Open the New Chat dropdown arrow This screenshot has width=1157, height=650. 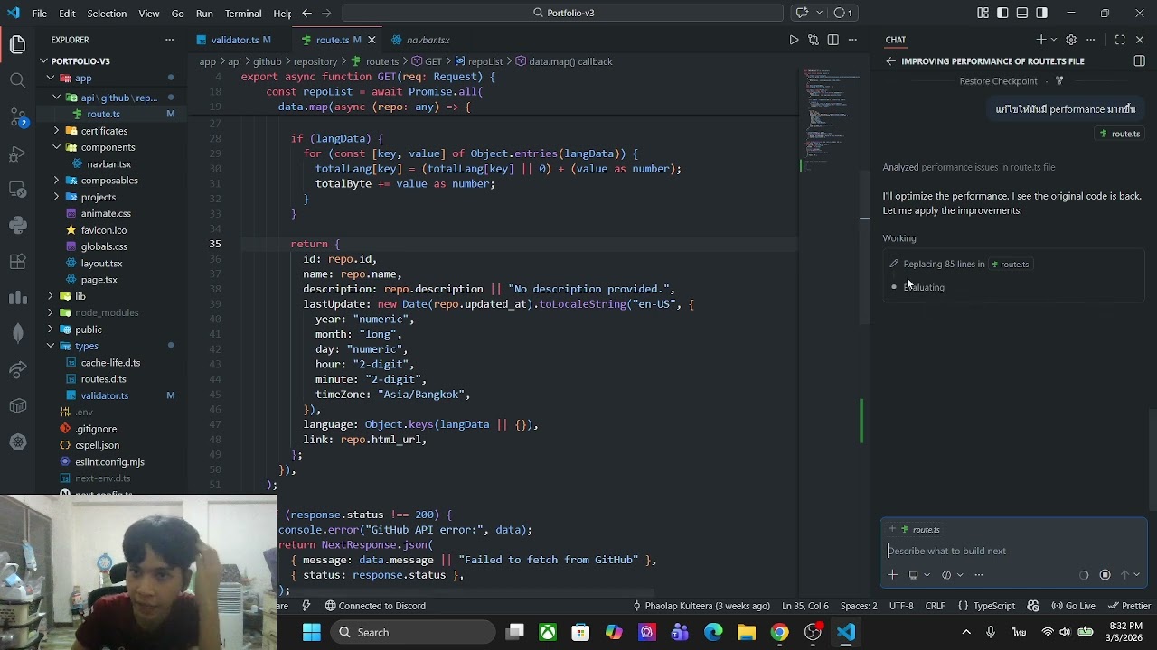pyautogui.click(x=1054, y=40)
